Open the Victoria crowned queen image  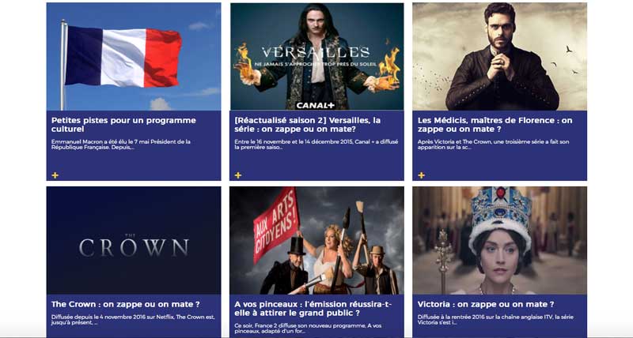click(500, 241)
